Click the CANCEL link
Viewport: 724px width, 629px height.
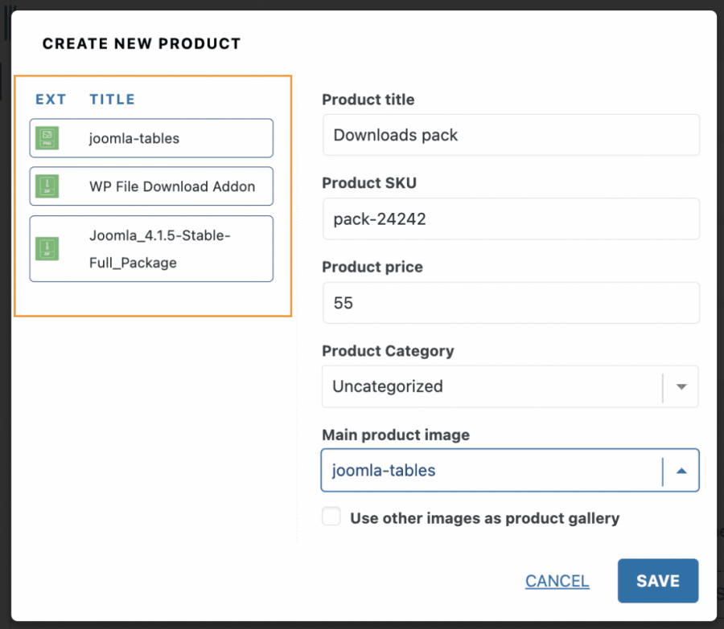click(x=557, y=581)
